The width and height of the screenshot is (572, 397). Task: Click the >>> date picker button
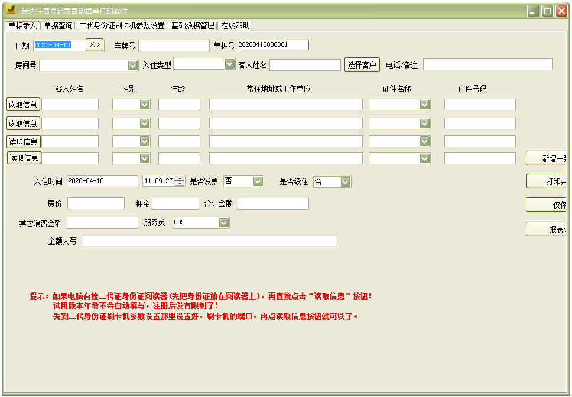coord(95,45)
